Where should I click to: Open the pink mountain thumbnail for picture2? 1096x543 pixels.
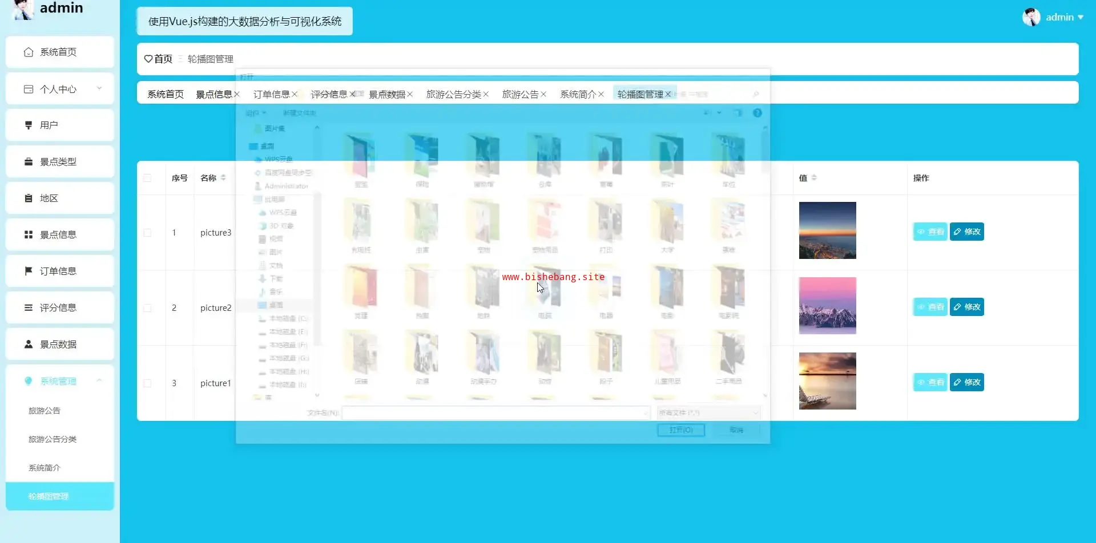[x=828, y=306]
